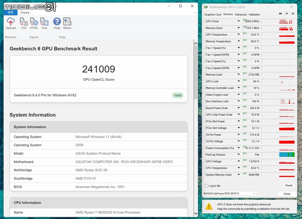The image size is (302, 219).
Task: Open Bus Interface Load sensor dropdown
Action: click(239, 101)
